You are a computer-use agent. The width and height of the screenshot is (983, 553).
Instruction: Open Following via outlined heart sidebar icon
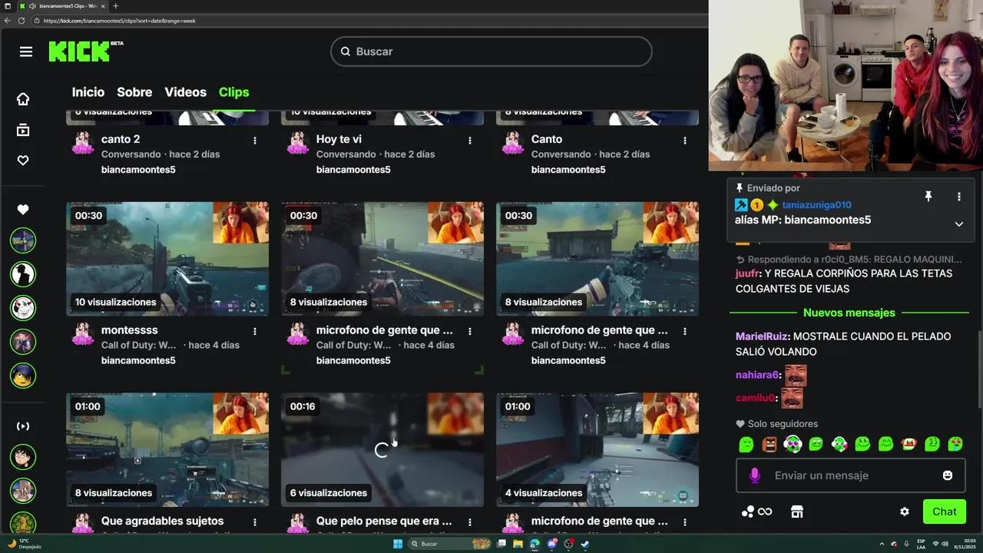pyautogui.click(x=23, y=161)
